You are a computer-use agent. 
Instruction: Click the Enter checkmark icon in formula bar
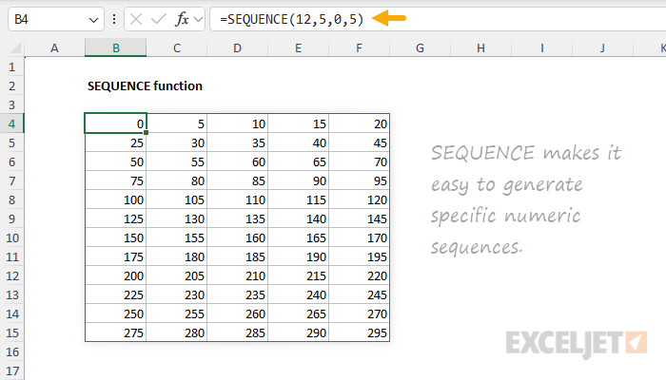tap(159, 19)
